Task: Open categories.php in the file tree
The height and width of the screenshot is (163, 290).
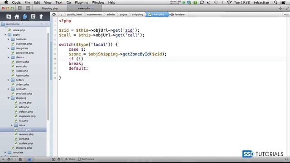Action: (24, 53)
